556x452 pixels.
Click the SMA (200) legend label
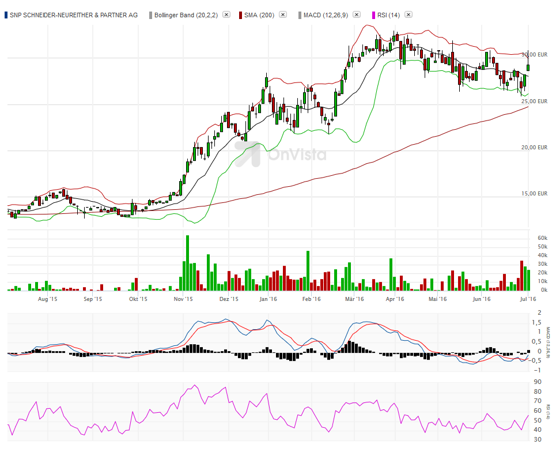[259, 15]
